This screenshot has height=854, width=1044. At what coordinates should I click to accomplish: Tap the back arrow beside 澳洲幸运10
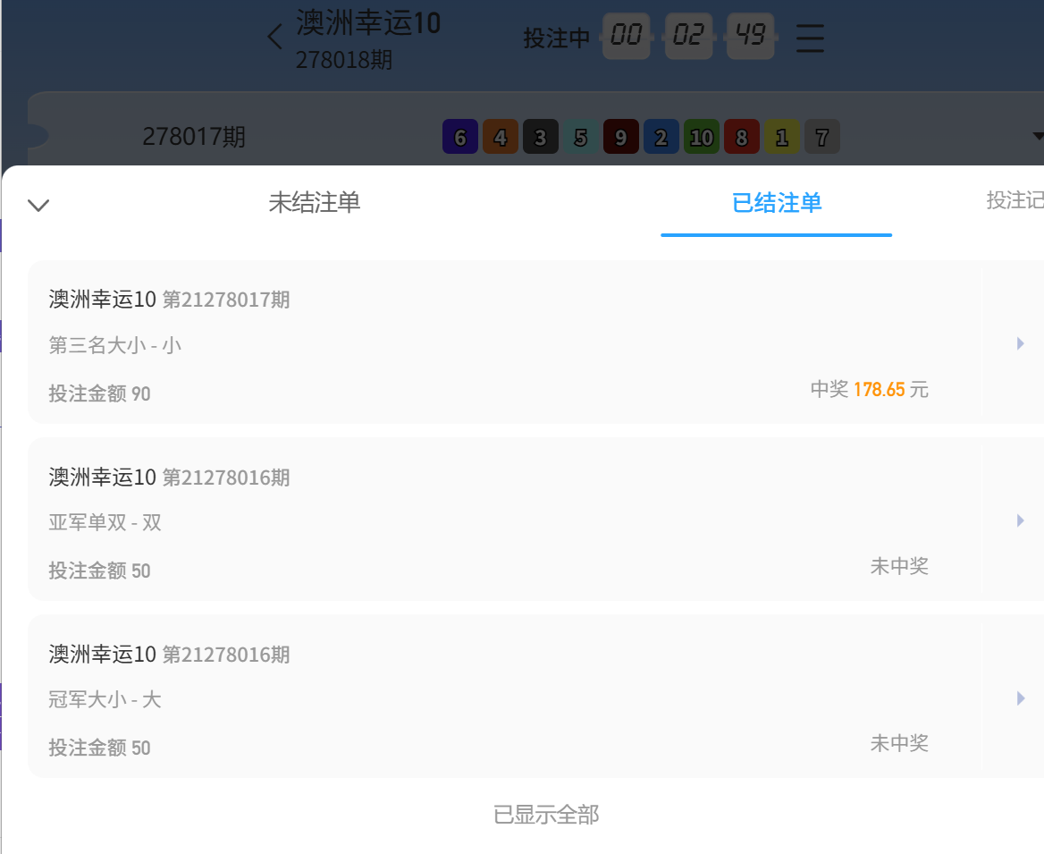point(274,38)
